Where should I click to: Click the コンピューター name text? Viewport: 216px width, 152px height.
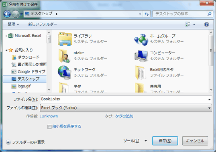coord(163,53)
